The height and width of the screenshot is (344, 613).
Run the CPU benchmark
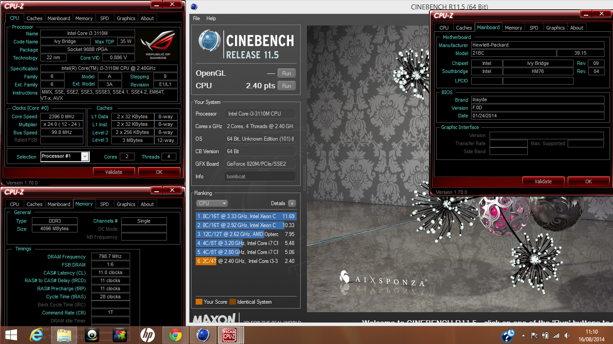[x=287, y=86]
